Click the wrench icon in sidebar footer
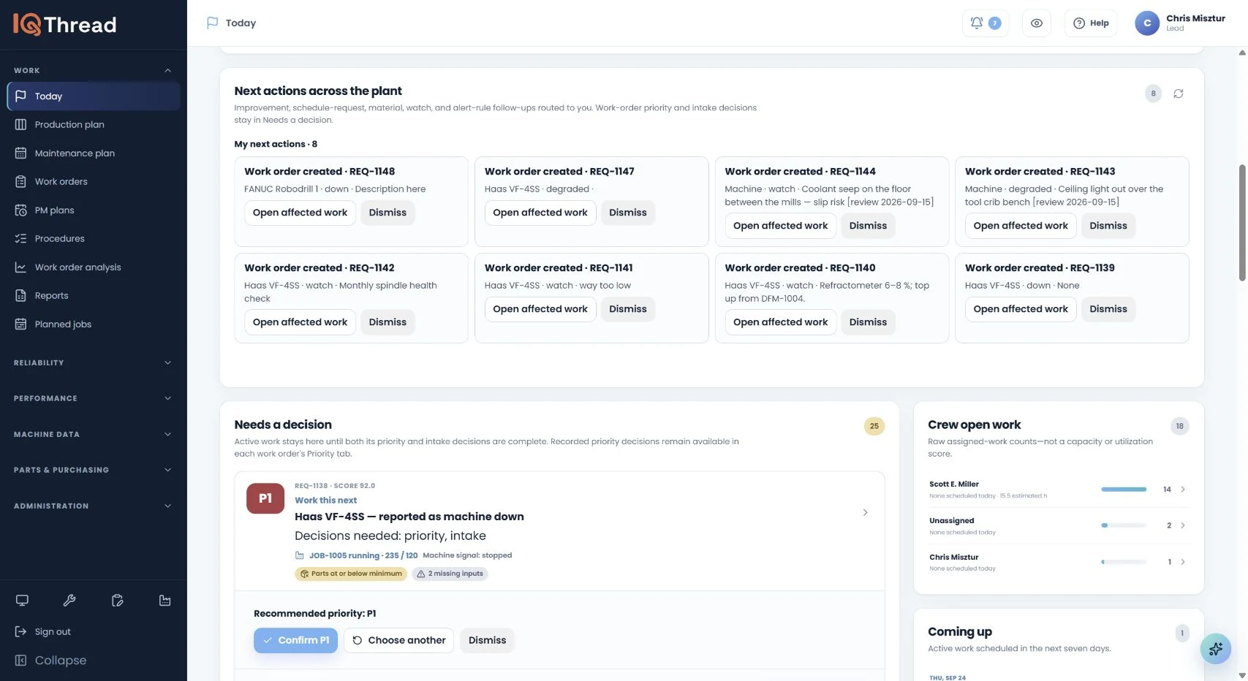 (x=69, y=601)
